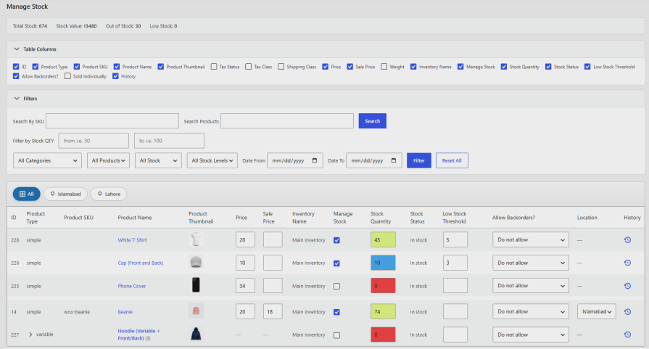The width and height of the screenshot is (649, 349).
Task: Edit the Beanie sale price field
Action: coord(273,311)
